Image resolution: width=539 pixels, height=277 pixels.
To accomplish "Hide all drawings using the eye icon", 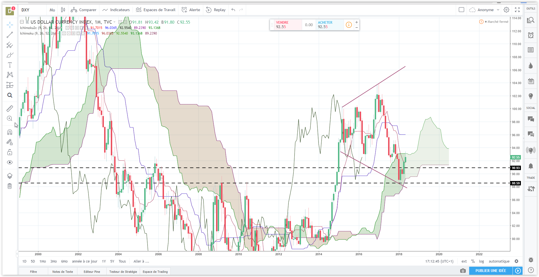I will tap(10, 162).
